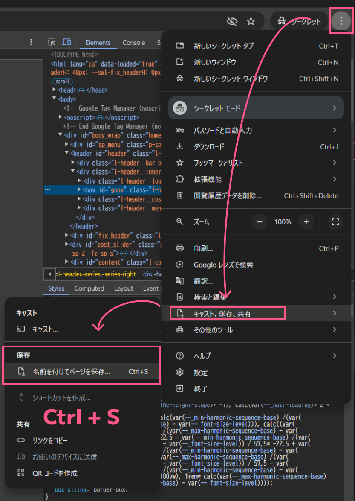
Task: Click the plus button to increase zoom
Action: tap(306, 221)
